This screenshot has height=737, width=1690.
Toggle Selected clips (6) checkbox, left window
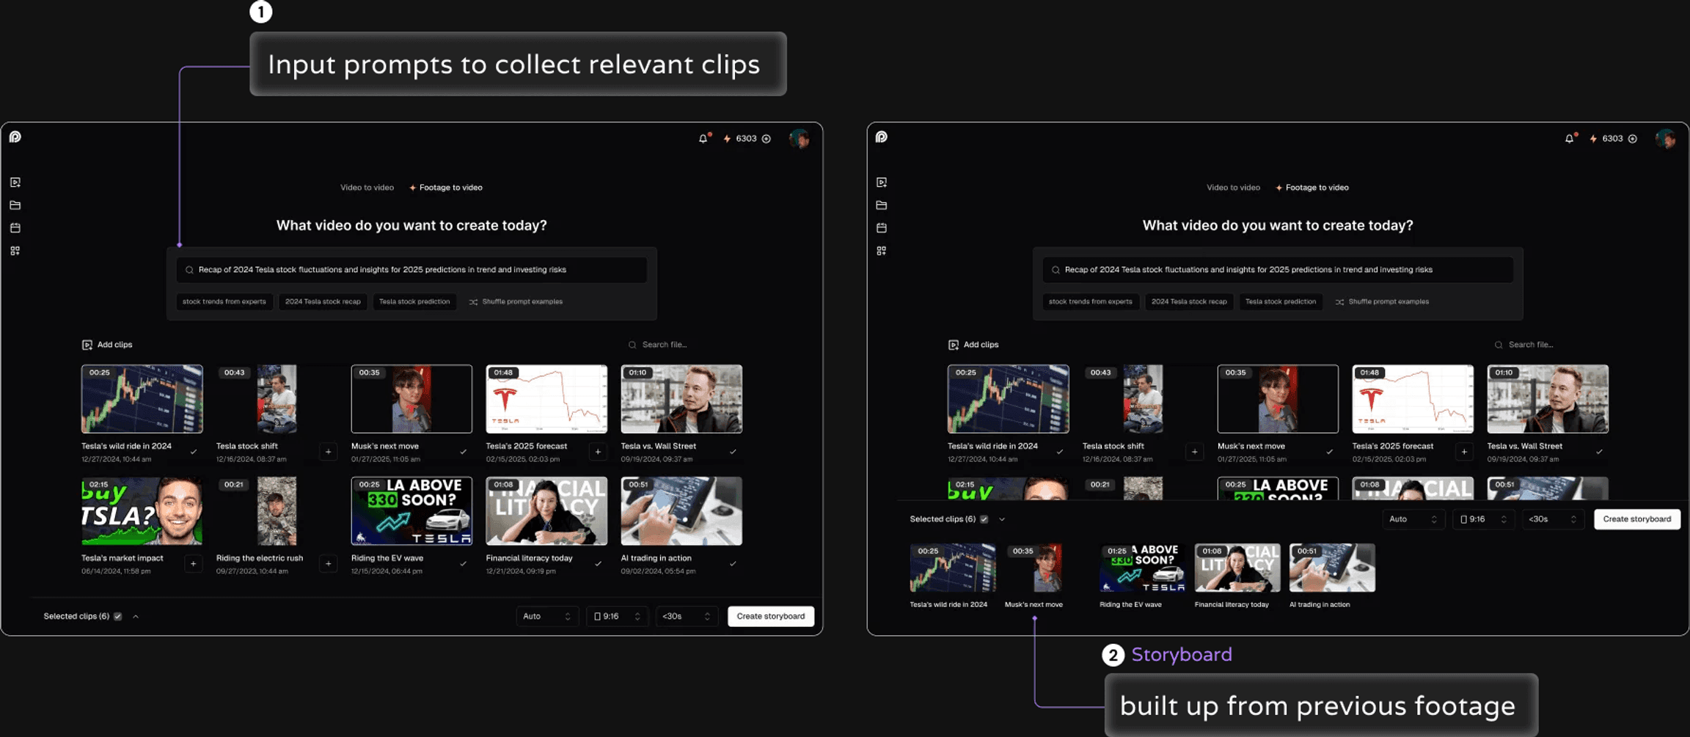click(x=118, y=617)
